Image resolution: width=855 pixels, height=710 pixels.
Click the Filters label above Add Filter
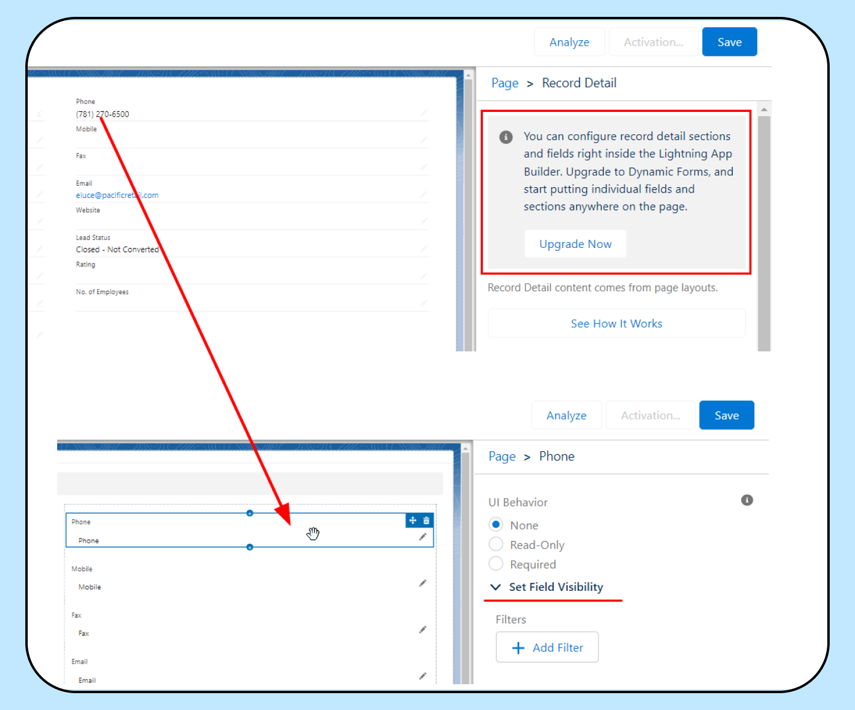coord(511,620)
